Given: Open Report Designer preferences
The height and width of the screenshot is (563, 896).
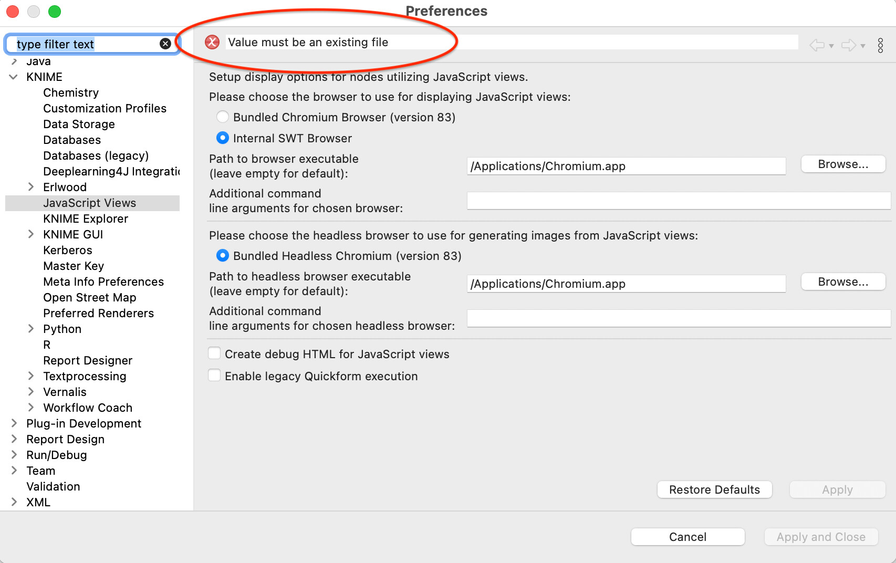Looking at the screenshot, I should pyautogui.click(x=88, y=360).
